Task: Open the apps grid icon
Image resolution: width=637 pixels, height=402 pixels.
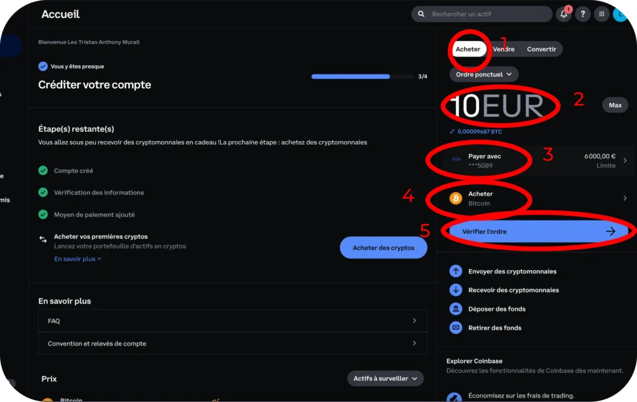Action: pyautogui.click(x=602, y=14)
